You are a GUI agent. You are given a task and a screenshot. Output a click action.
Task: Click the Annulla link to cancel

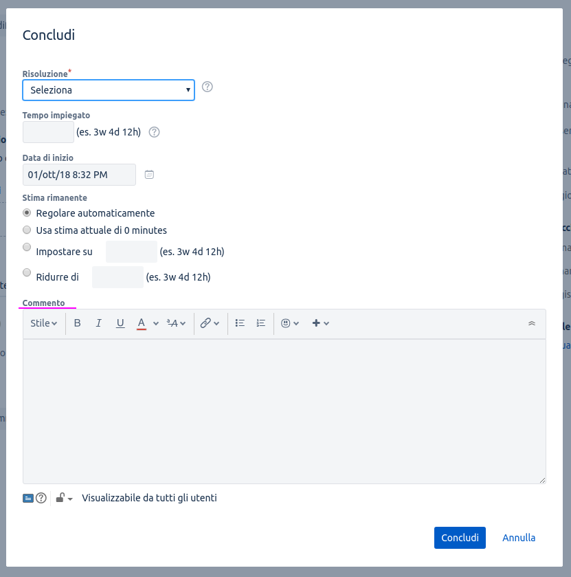(x=519, y=538)
